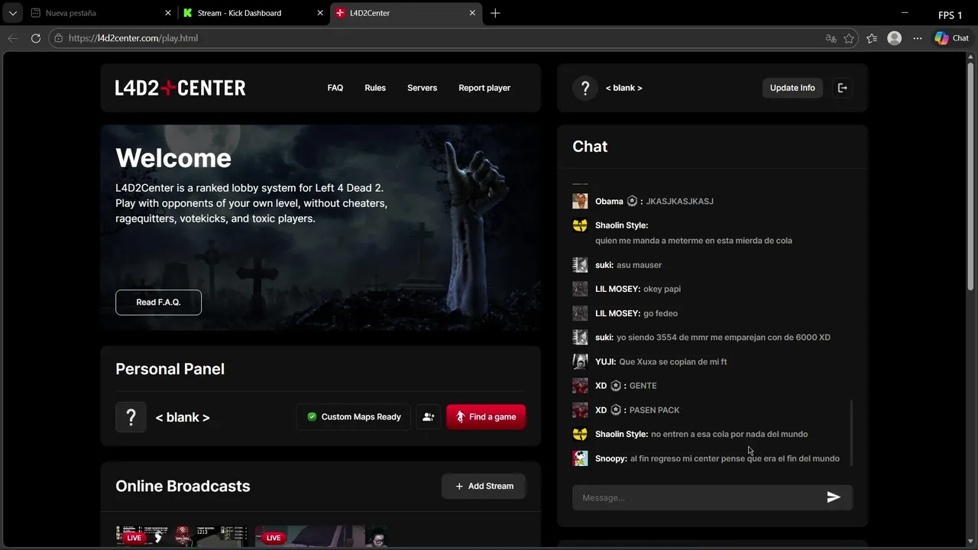Open the tab search dropdown arrow
978x550 pixels.
pos(12,13)
